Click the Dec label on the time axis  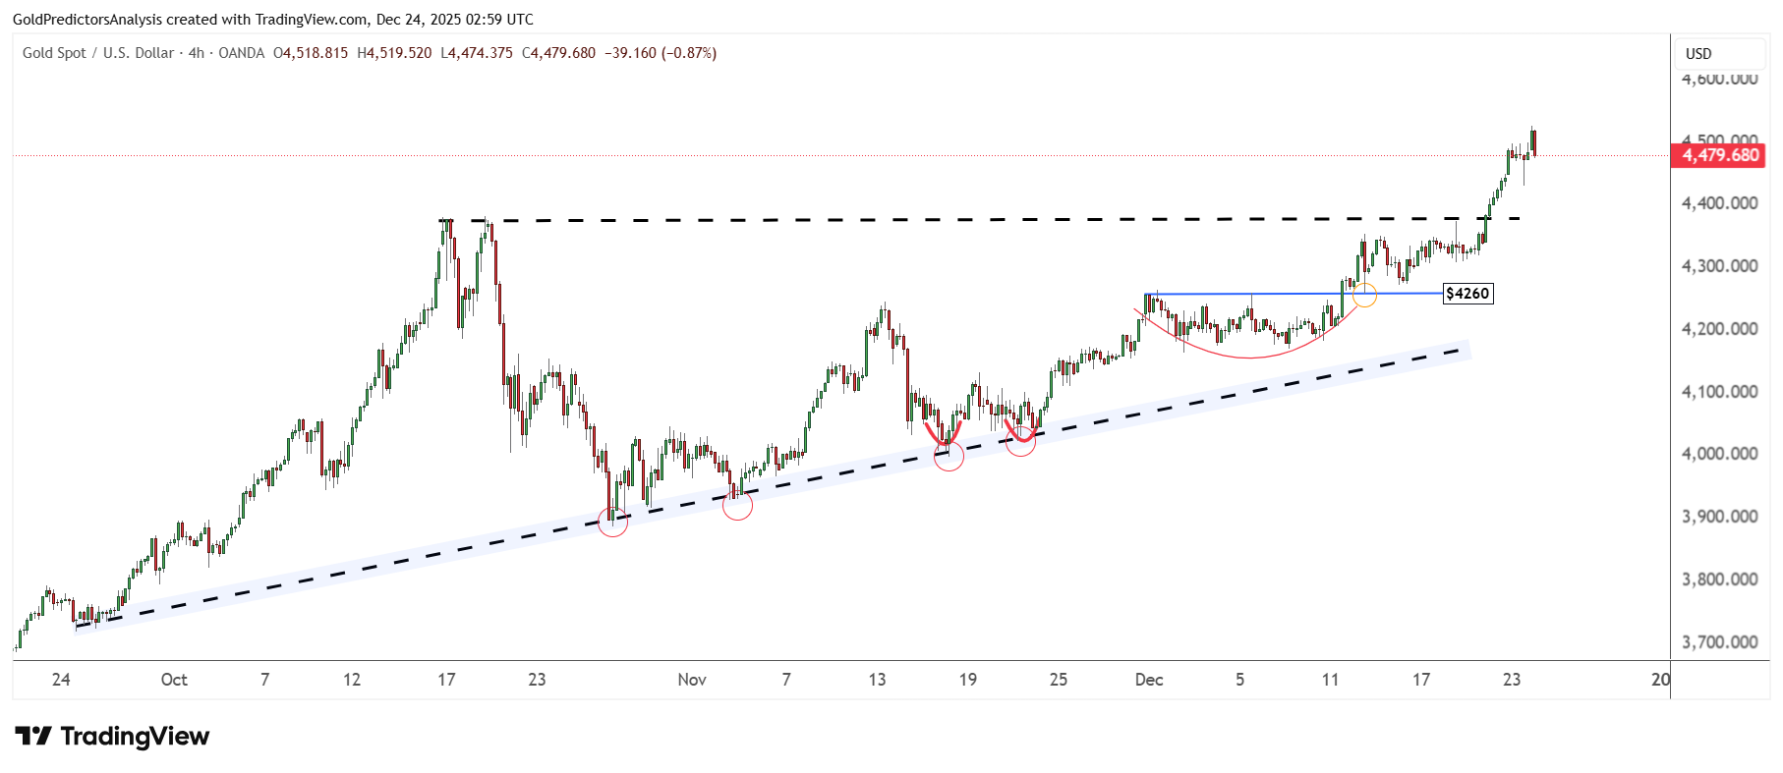[1149, 680]
